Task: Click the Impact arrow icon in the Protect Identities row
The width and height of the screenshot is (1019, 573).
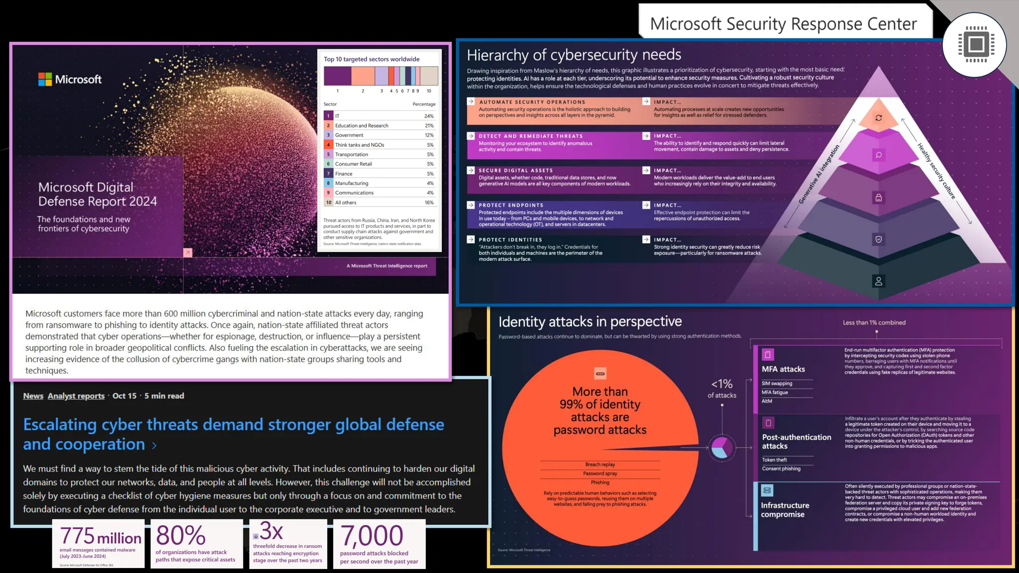Action: [x=646, y=239]
